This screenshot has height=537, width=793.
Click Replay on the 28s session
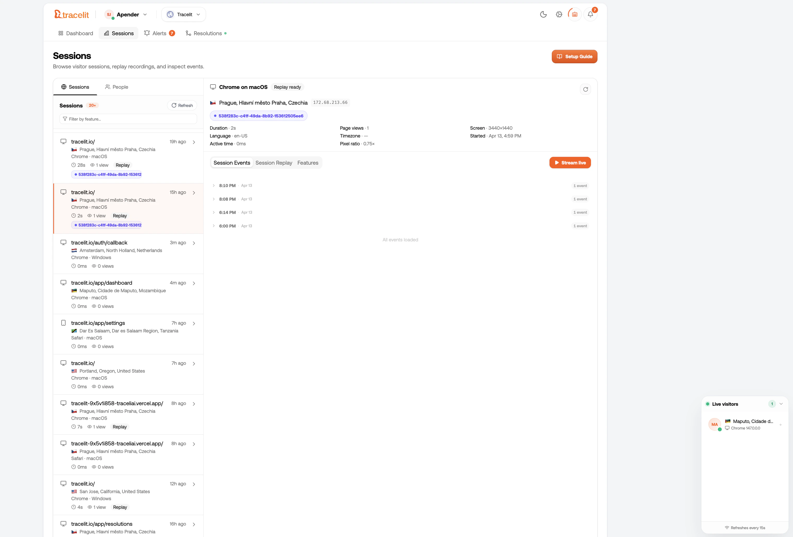122,165
